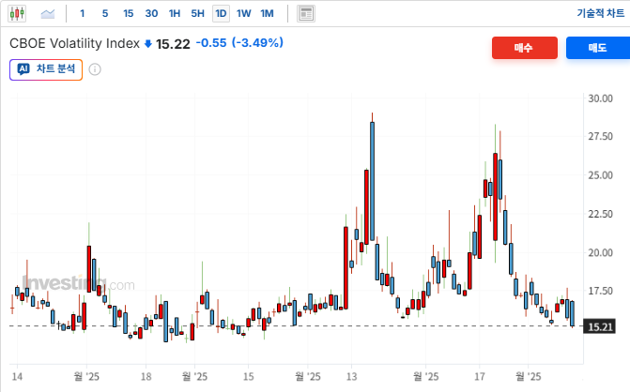Click the tallest blue candlestick near 28
The image size is (630, 392).
tap(373, 181)
